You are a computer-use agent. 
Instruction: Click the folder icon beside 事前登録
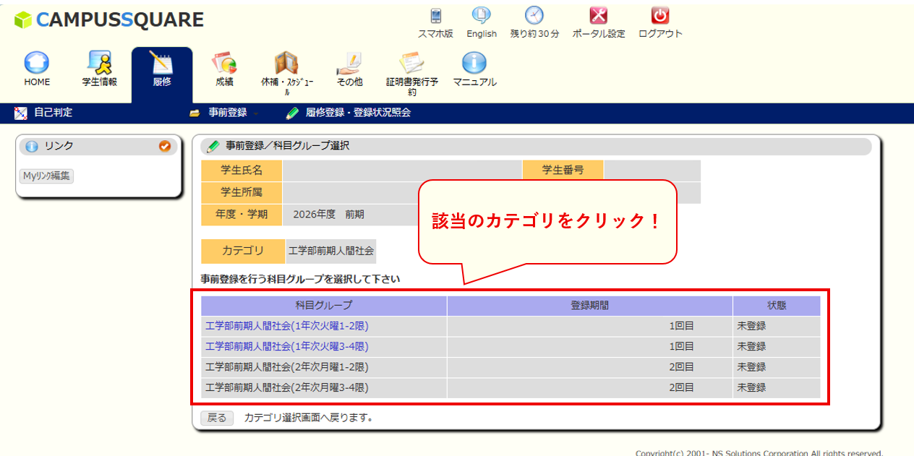coord(195,113)
